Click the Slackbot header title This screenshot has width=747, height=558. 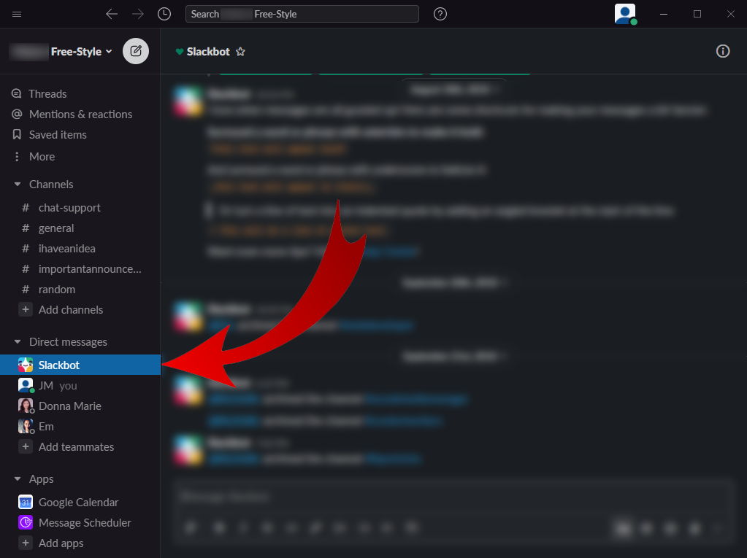click(208, 52)
